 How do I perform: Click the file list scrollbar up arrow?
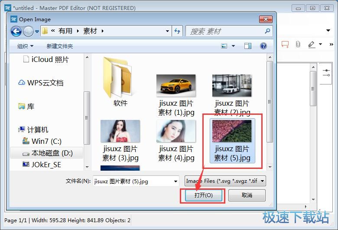coord(270,58)
